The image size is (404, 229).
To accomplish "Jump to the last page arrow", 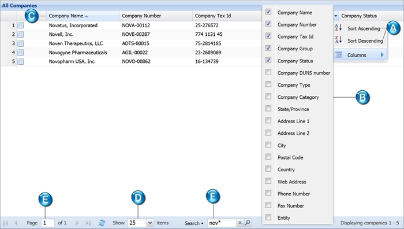I will pyautogui.click(x=88, y=223).
